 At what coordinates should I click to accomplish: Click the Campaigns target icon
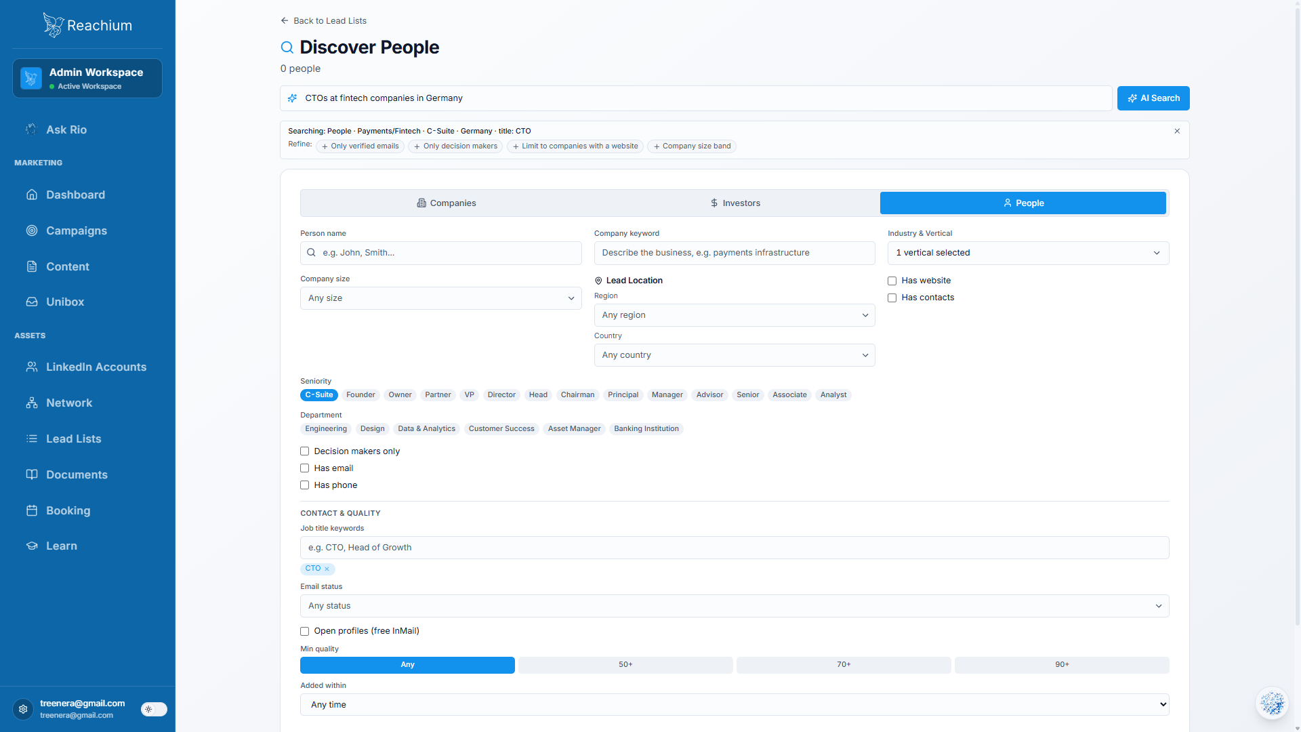coord(32,230)
